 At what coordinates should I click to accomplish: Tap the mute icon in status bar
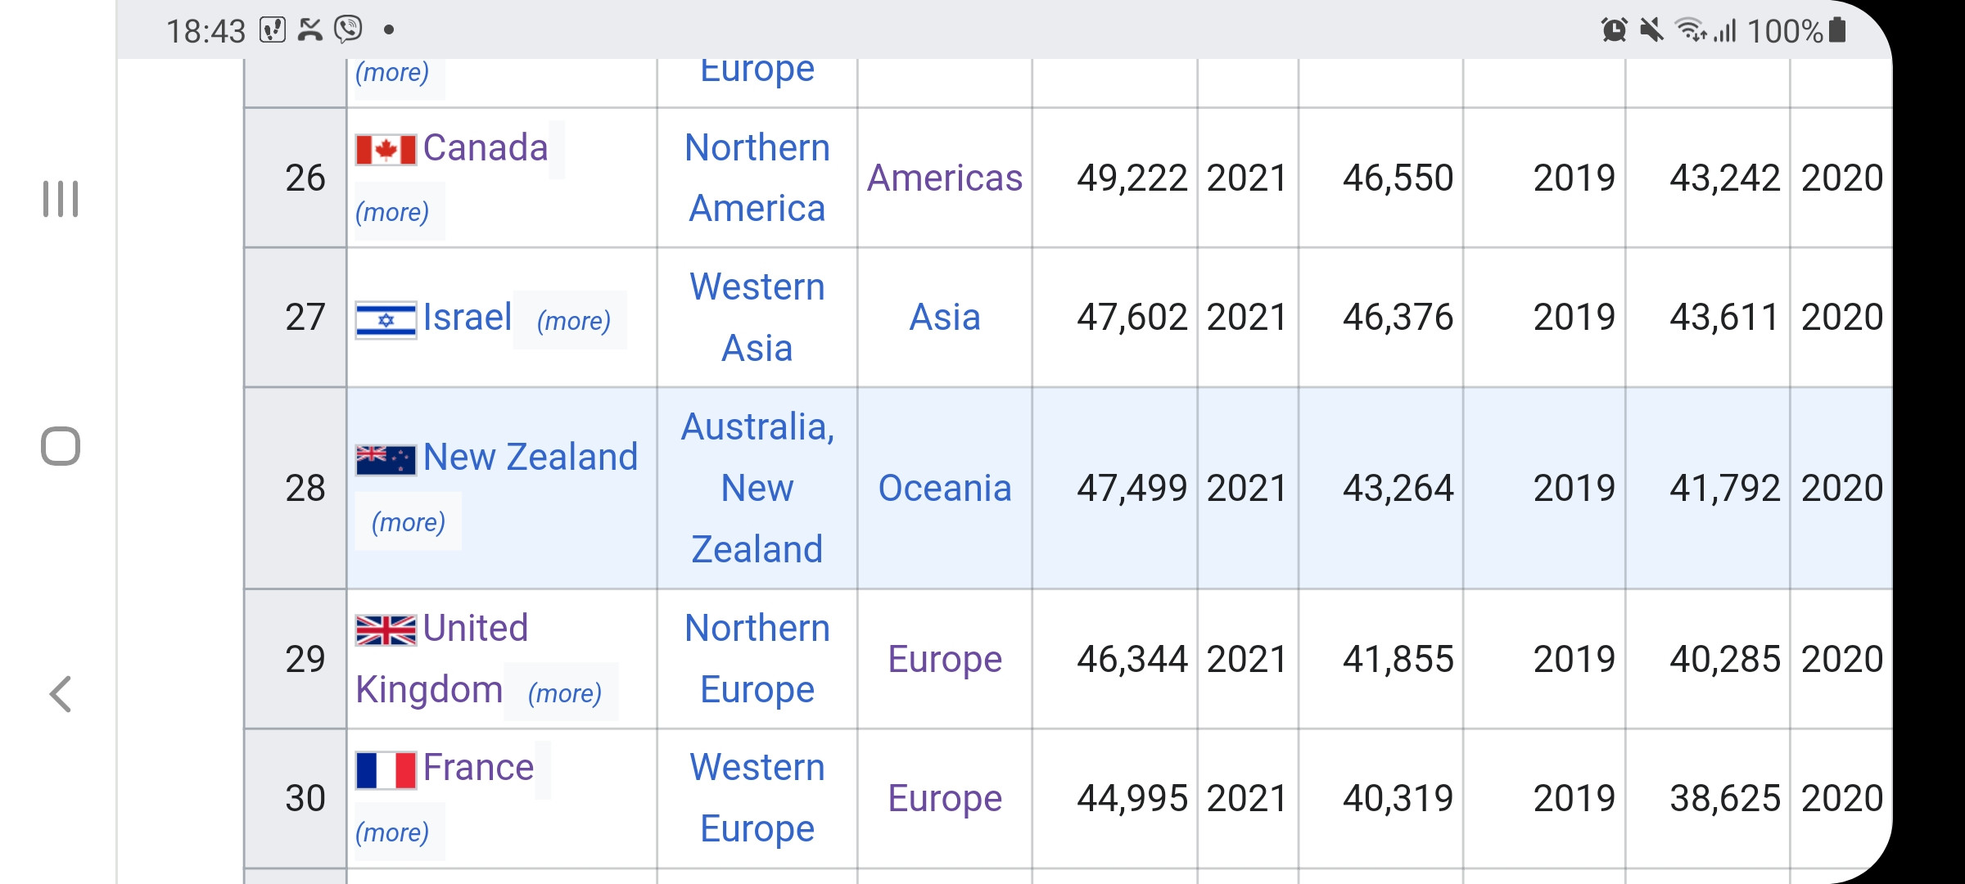[1651, 30]
